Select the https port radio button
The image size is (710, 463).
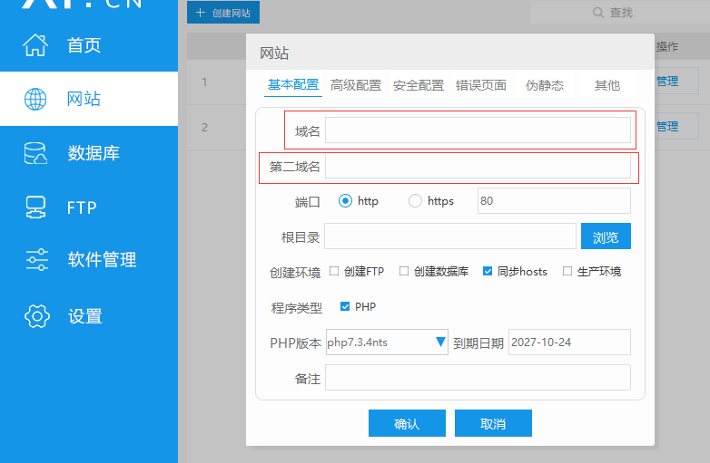click(x=415, y=200)
